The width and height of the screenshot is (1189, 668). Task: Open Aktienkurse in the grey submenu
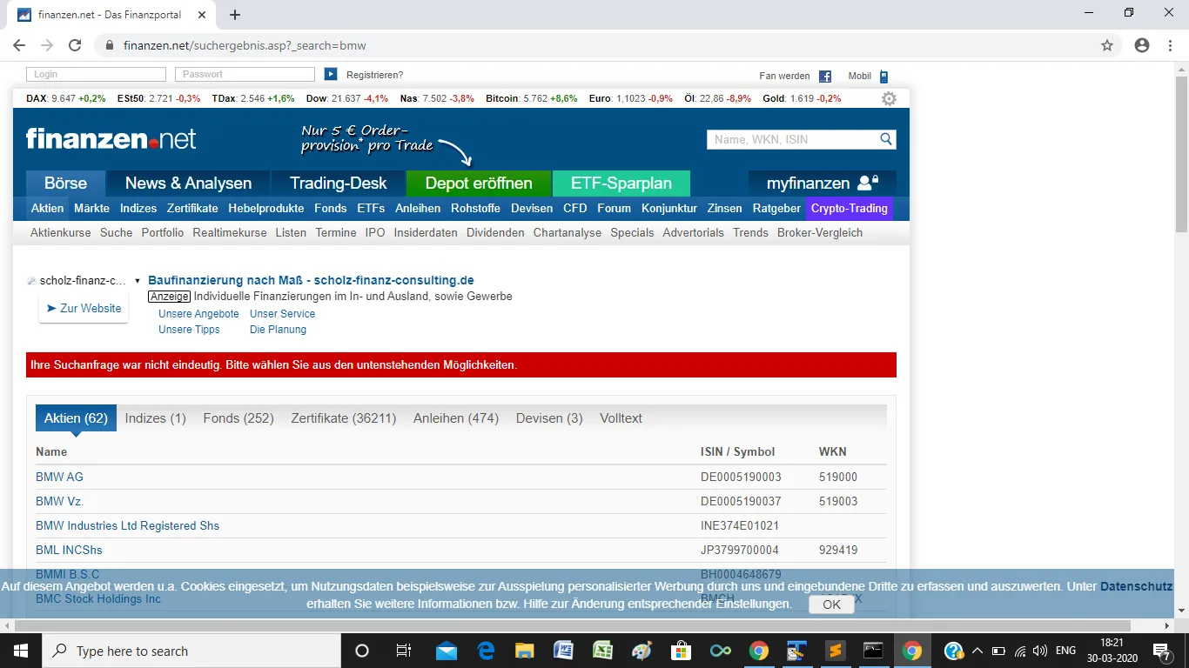point(61,233)
